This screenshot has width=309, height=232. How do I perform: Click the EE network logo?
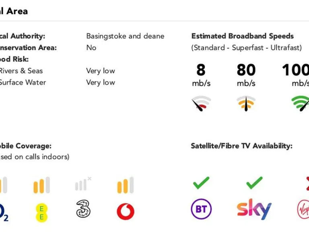tap(41, 213)
